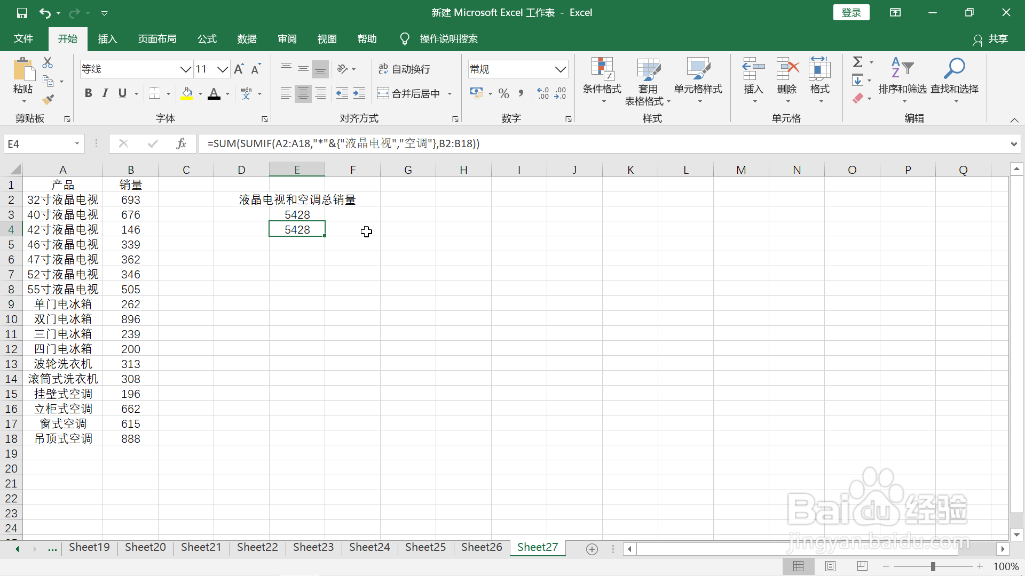Toggle italic formatting
The image size is (1025, 576).
(x=105, y=93)
